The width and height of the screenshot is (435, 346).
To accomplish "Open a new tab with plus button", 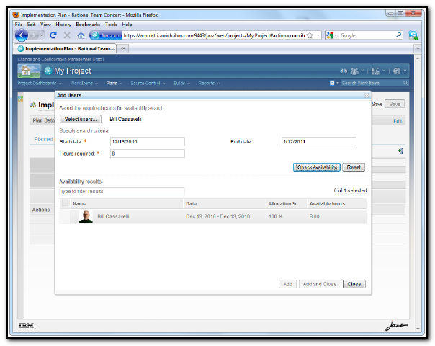I will pyautogui.click(x=122, y=48).
